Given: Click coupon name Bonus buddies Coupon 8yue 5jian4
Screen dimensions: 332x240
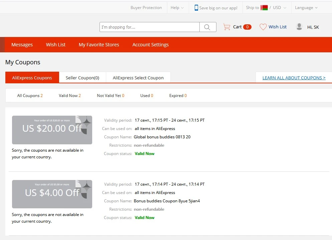Looking at the screenshot, I should pos(167,201).
